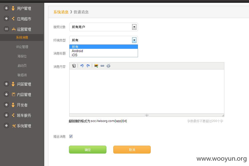Screen dimensions: 249x166
Task: Click 用户管理 menu label
Action: 24,8
